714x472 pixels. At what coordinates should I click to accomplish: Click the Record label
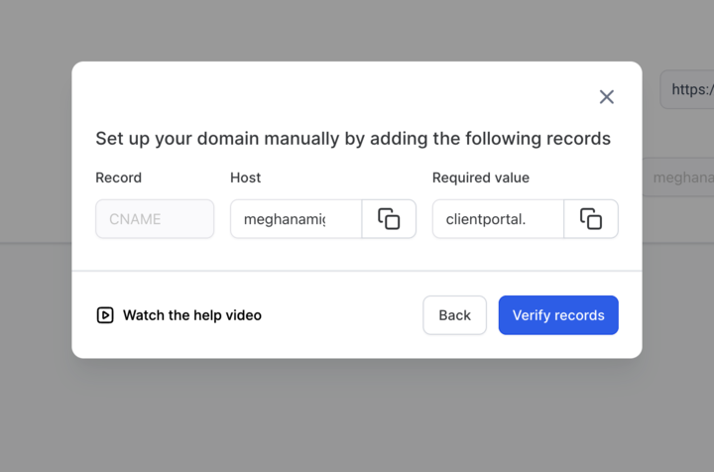click(x=118, y=177)
